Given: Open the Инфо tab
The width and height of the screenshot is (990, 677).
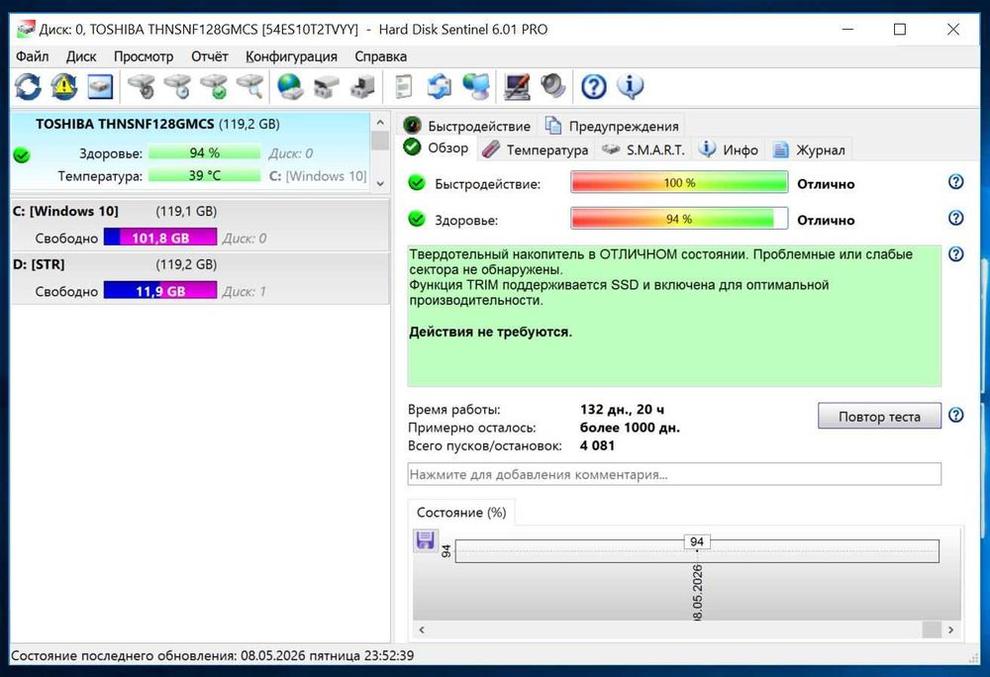Looking at the screenshot, I should coord(729,149).
